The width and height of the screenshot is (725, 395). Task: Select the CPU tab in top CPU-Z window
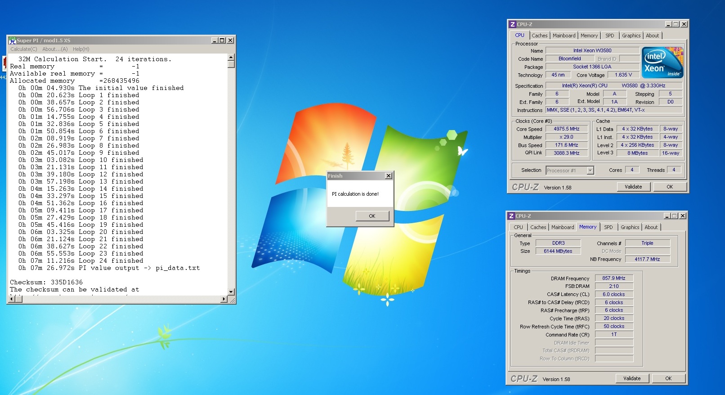pos(519,35)
